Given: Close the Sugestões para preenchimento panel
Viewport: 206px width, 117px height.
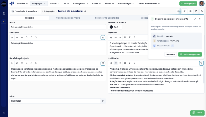Looking at the screenshot, I should [200, 19].
